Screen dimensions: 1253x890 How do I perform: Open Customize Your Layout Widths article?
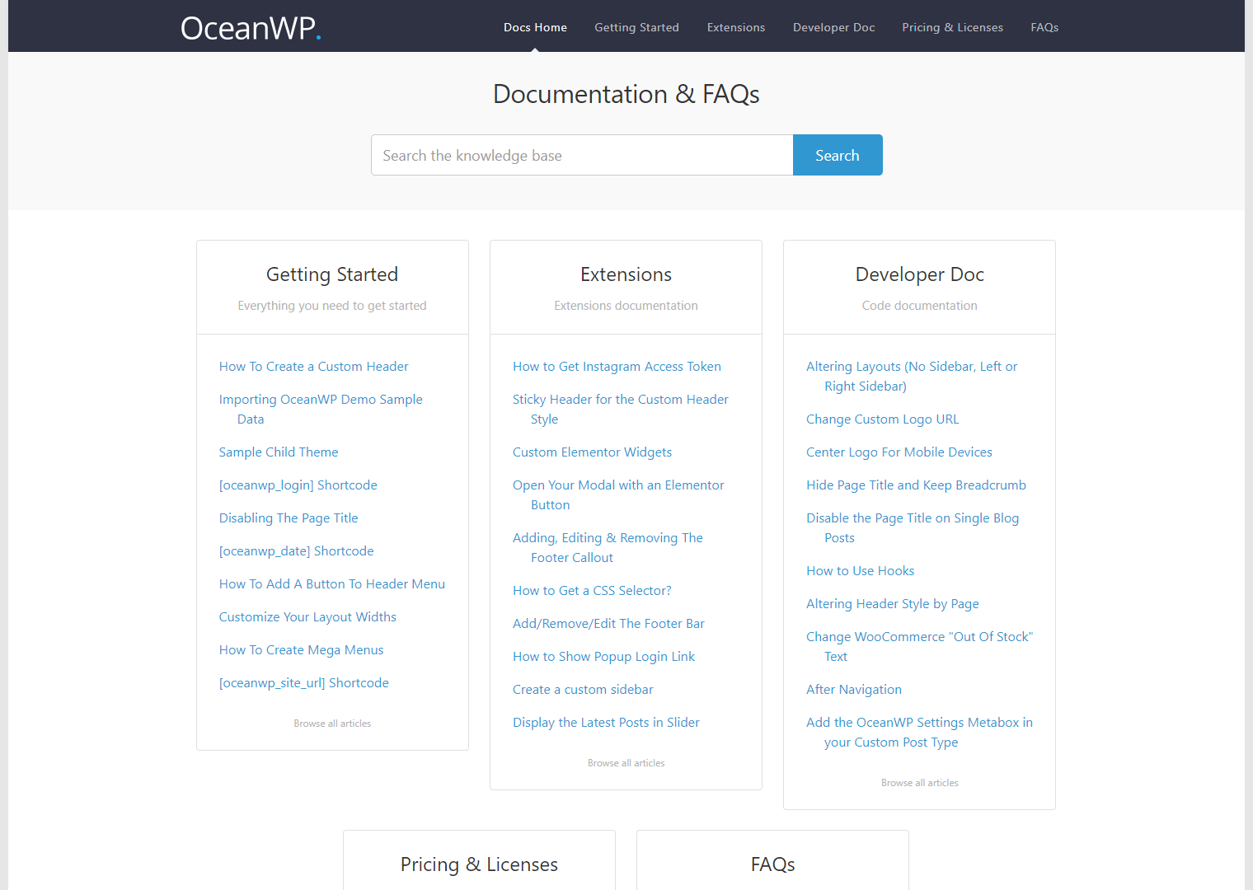(307, 617)
